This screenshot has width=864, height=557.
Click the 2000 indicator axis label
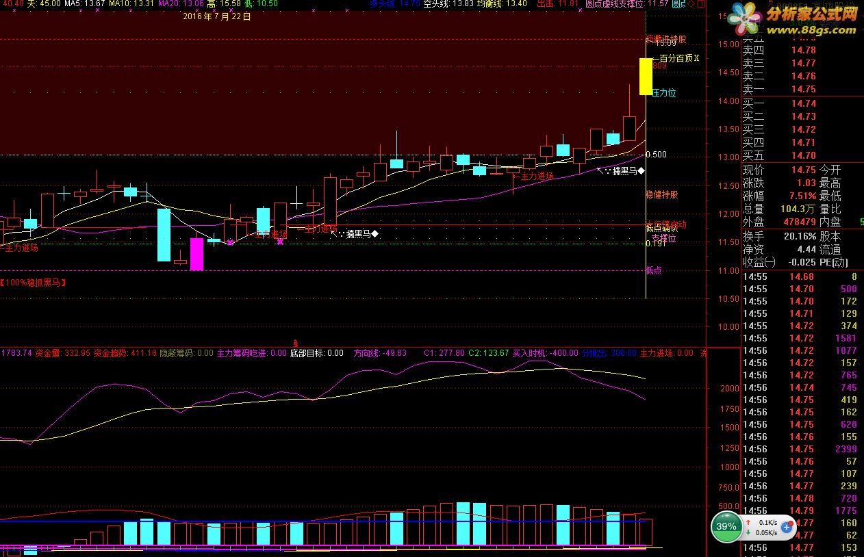tap(729, 388)
